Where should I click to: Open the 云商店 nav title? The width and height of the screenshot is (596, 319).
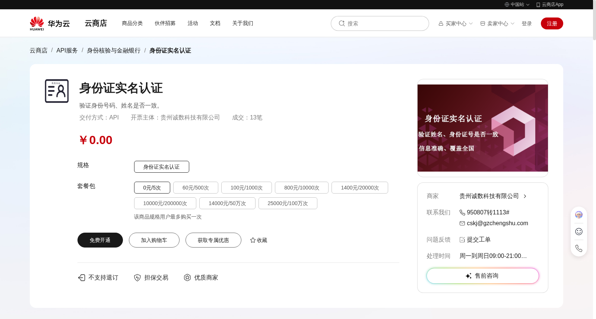pos(96,23)
